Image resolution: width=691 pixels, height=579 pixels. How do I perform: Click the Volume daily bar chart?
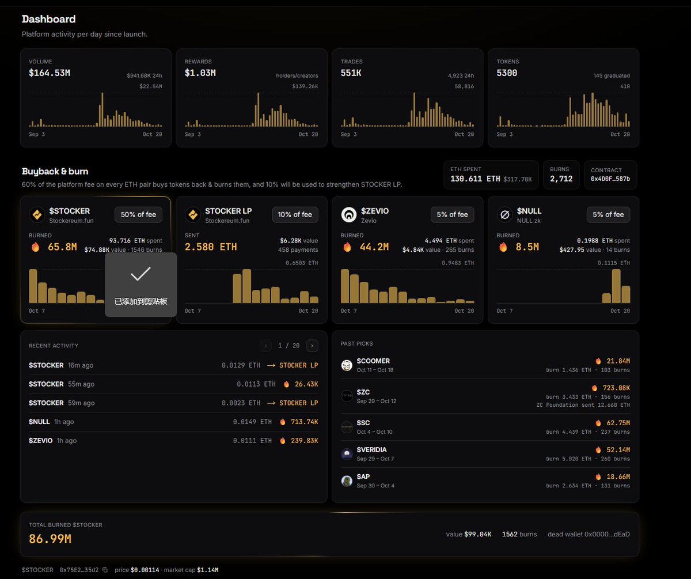click(96, 109)
